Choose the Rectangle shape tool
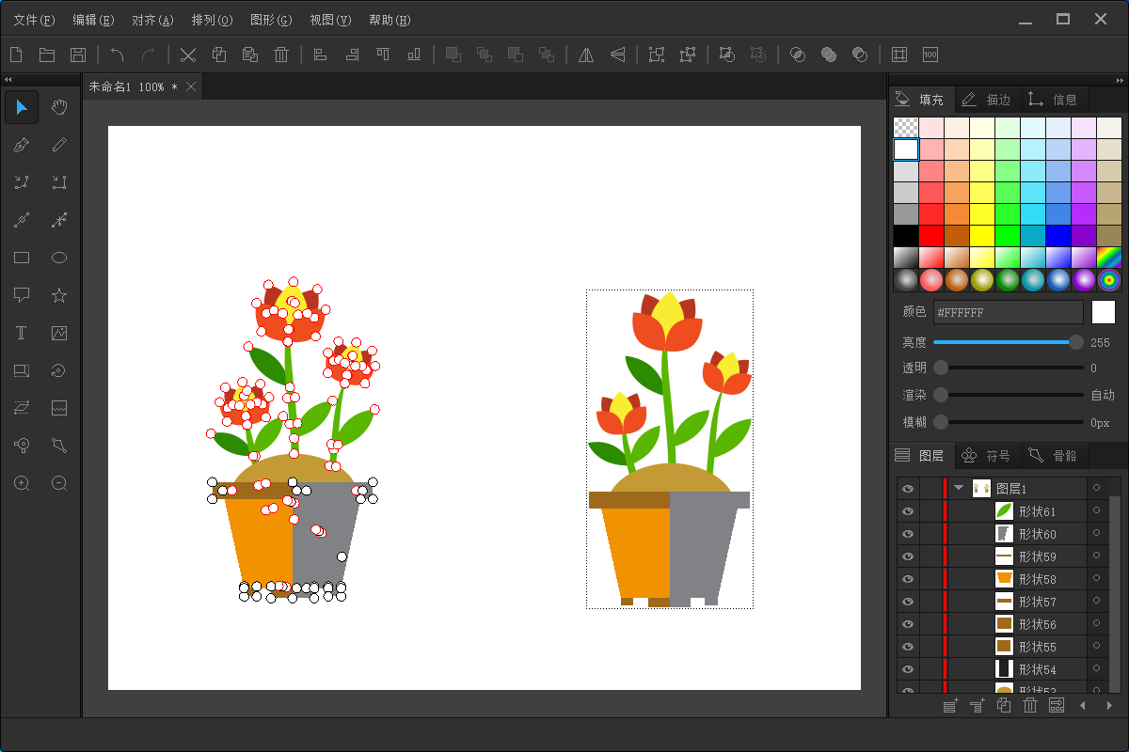 point(22,258)
